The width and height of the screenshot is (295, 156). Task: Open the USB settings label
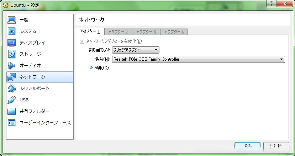24,100
